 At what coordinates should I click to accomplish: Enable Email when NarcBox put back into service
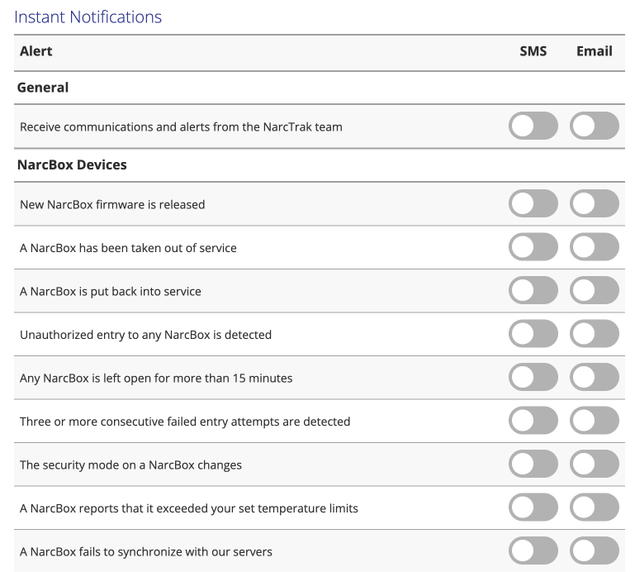(595, 290)
